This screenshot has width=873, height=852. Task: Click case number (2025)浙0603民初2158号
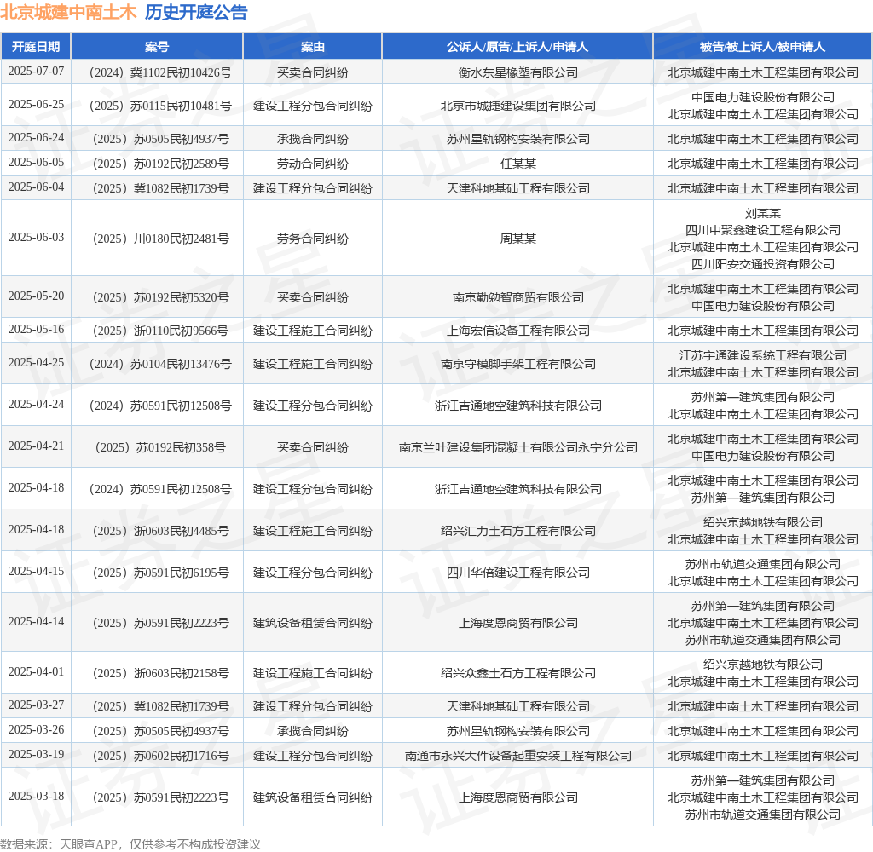point(160,673)
